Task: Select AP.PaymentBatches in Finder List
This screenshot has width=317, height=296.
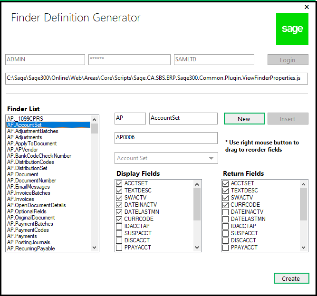Action: point(48,224)
